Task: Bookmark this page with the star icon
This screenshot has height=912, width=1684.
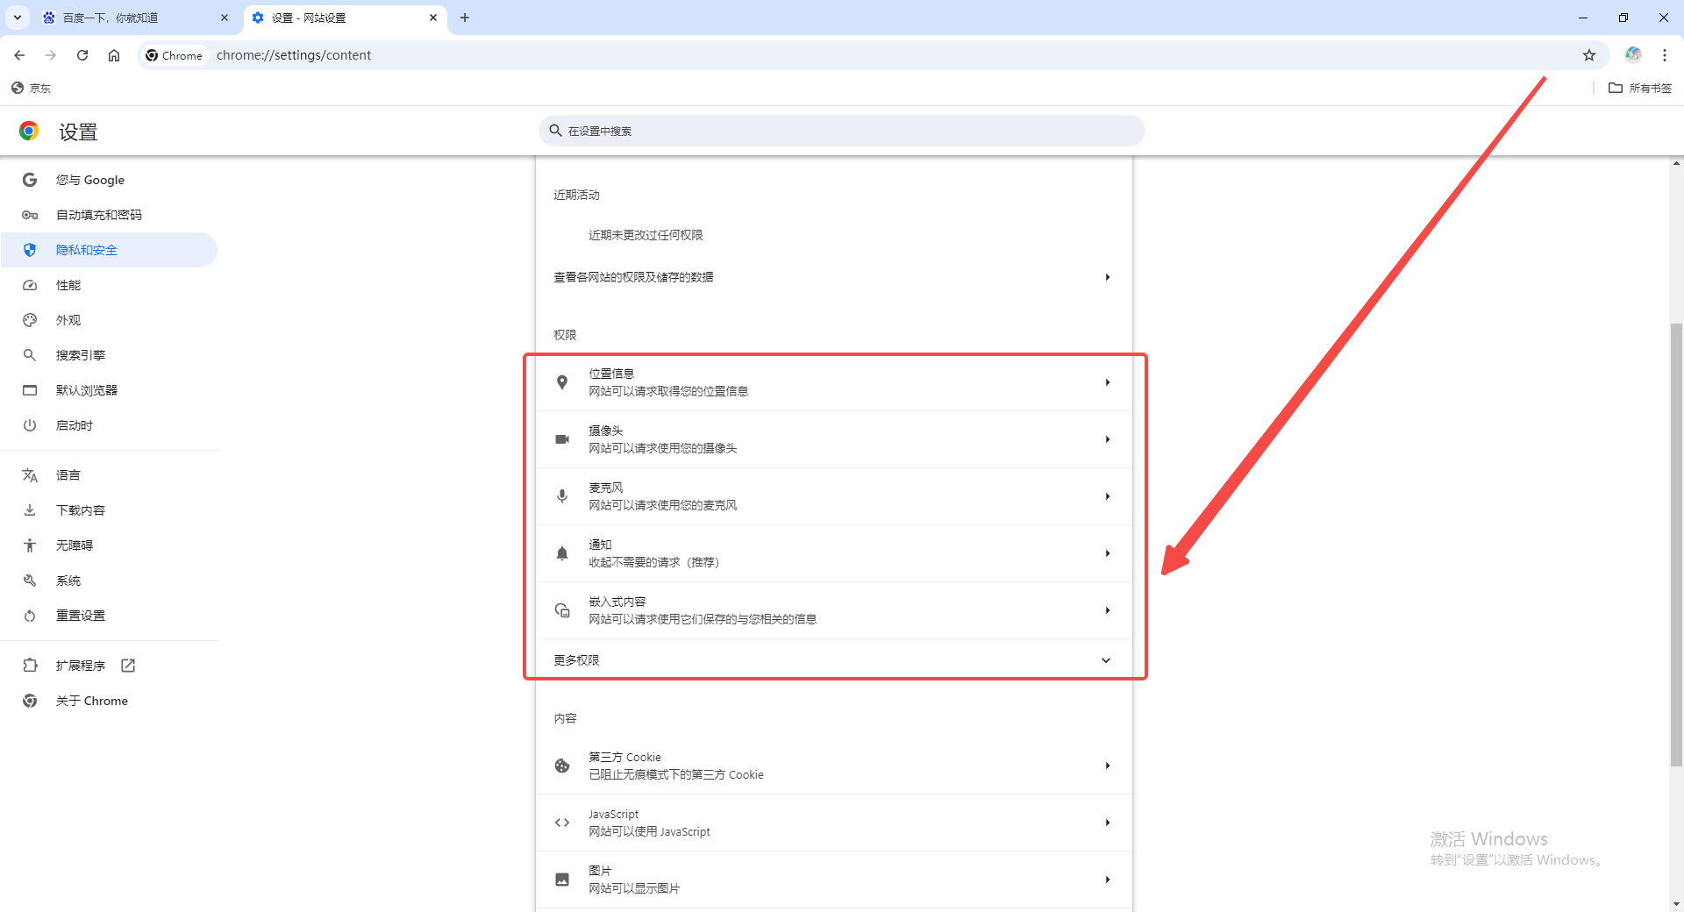Action: (x=1589, y=55)
